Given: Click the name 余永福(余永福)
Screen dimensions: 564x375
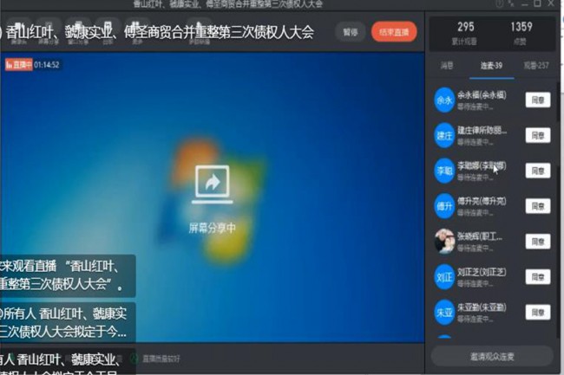Looking at the screenshot, I should pos(482,95).
